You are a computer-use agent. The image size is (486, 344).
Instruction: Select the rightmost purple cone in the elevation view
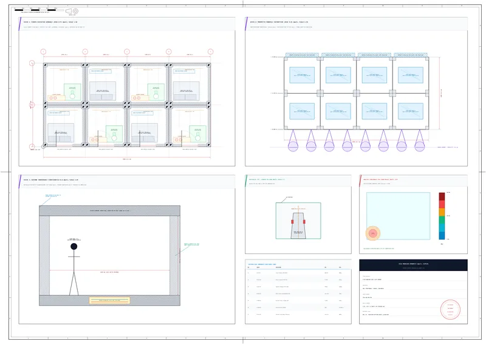(x=420, y=140)
